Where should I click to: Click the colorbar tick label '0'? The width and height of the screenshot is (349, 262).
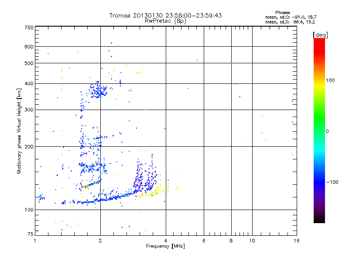tap(327, 131)
